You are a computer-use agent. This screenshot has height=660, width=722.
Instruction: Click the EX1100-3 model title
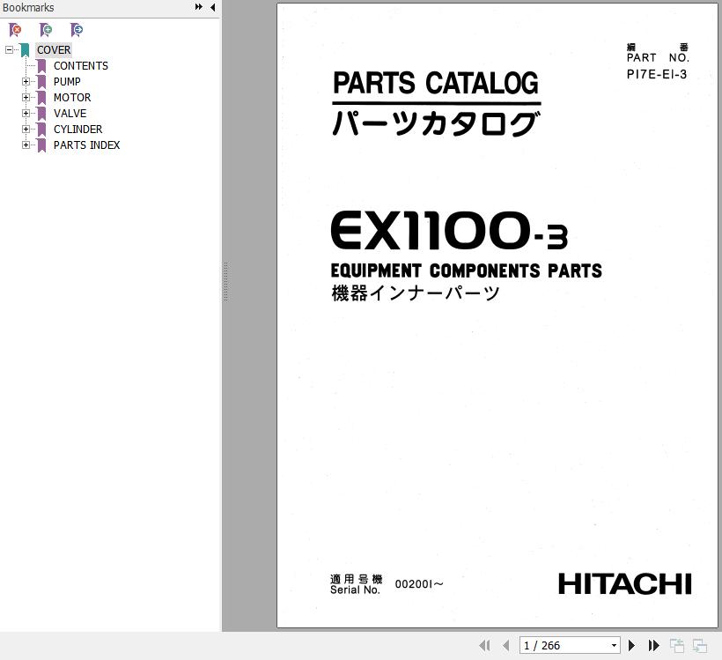coord(449,231)
